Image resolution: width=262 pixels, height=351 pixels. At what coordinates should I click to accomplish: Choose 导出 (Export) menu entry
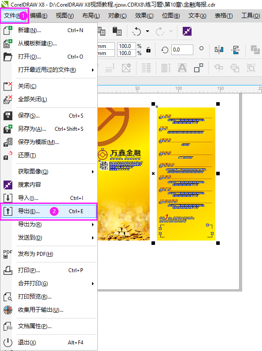pyautogui.click(x=49, y=211)
